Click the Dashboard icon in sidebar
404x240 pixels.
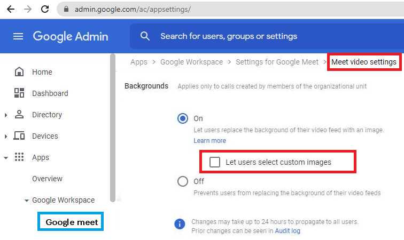pyautogui.click(x=19, y=93)
